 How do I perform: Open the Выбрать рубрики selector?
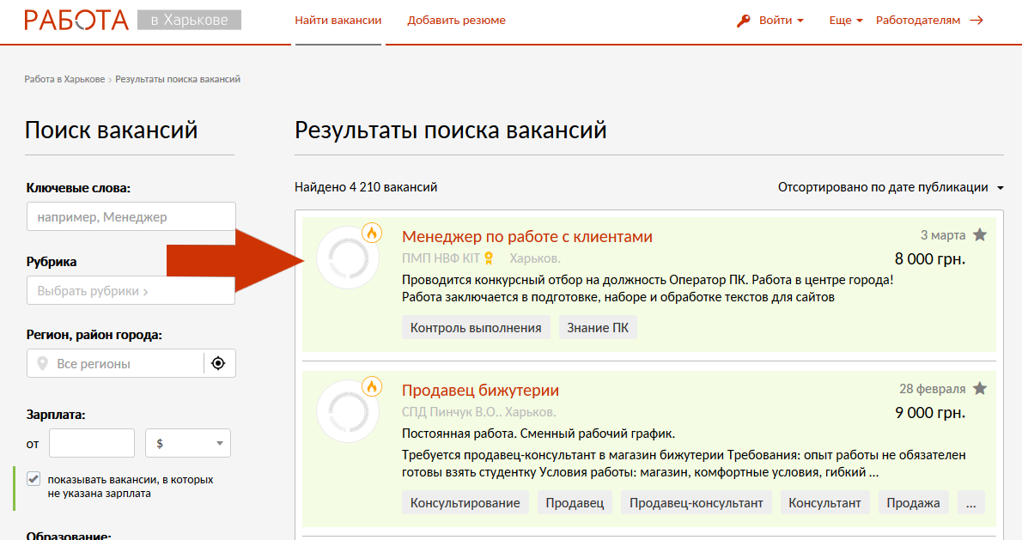tap(131, 291)
